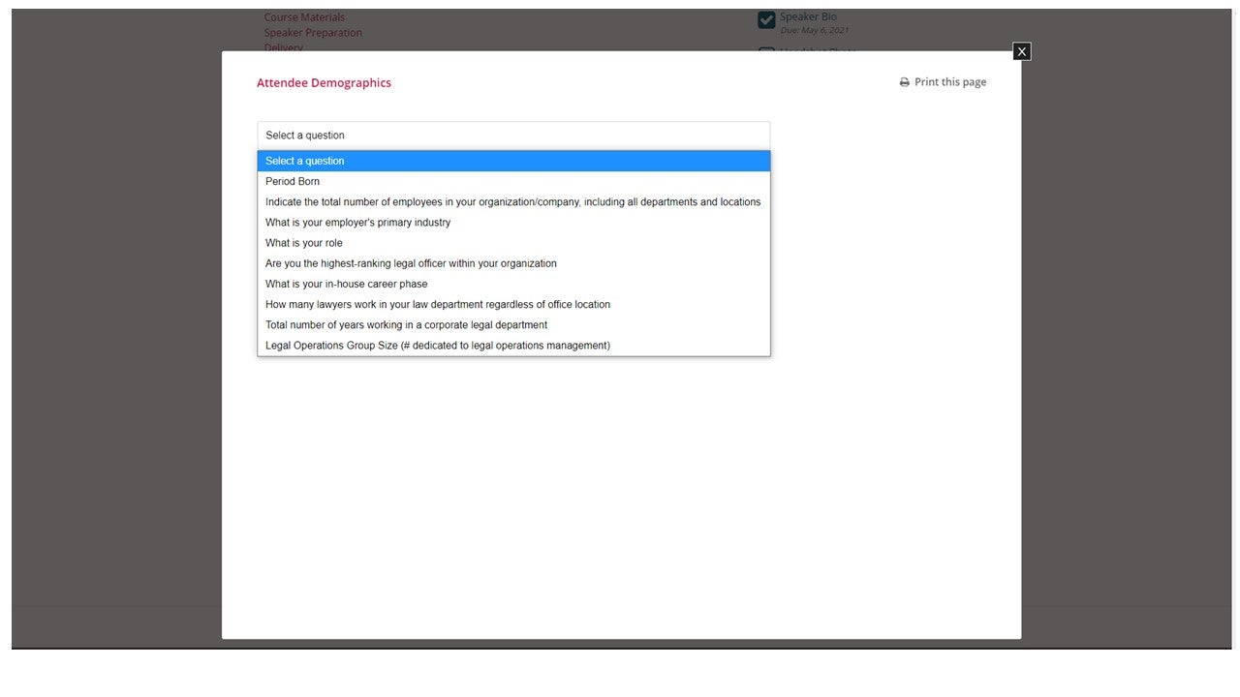Click the Attendee Demographics heading
Viewport: 1240px width, 697px height.
324,83
